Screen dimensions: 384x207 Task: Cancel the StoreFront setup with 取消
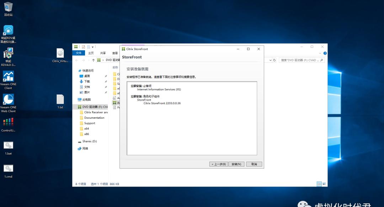click(x=254, y=164)
